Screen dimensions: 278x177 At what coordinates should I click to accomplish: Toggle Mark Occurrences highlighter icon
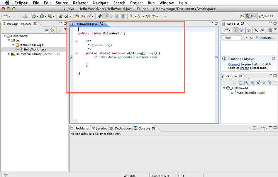point(106,17)
